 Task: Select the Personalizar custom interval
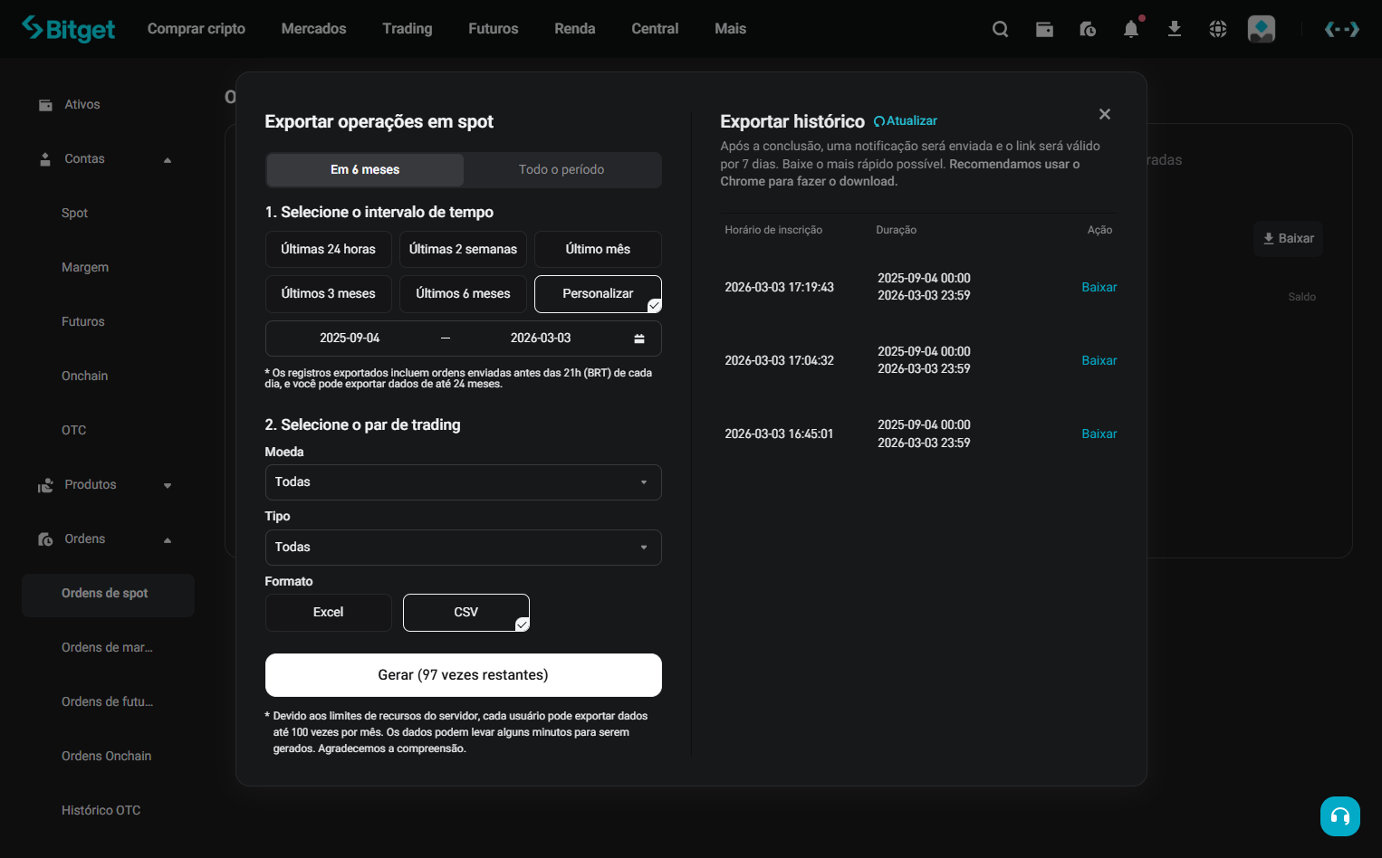pyautogui.click(x=598, y=293)
